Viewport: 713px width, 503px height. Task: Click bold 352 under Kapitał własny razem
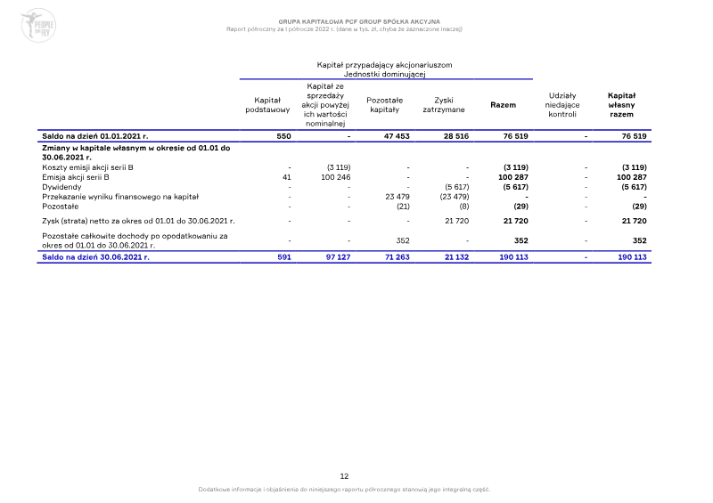tap(639, 241)
